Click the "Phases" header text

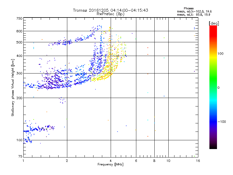pos(188,8)
